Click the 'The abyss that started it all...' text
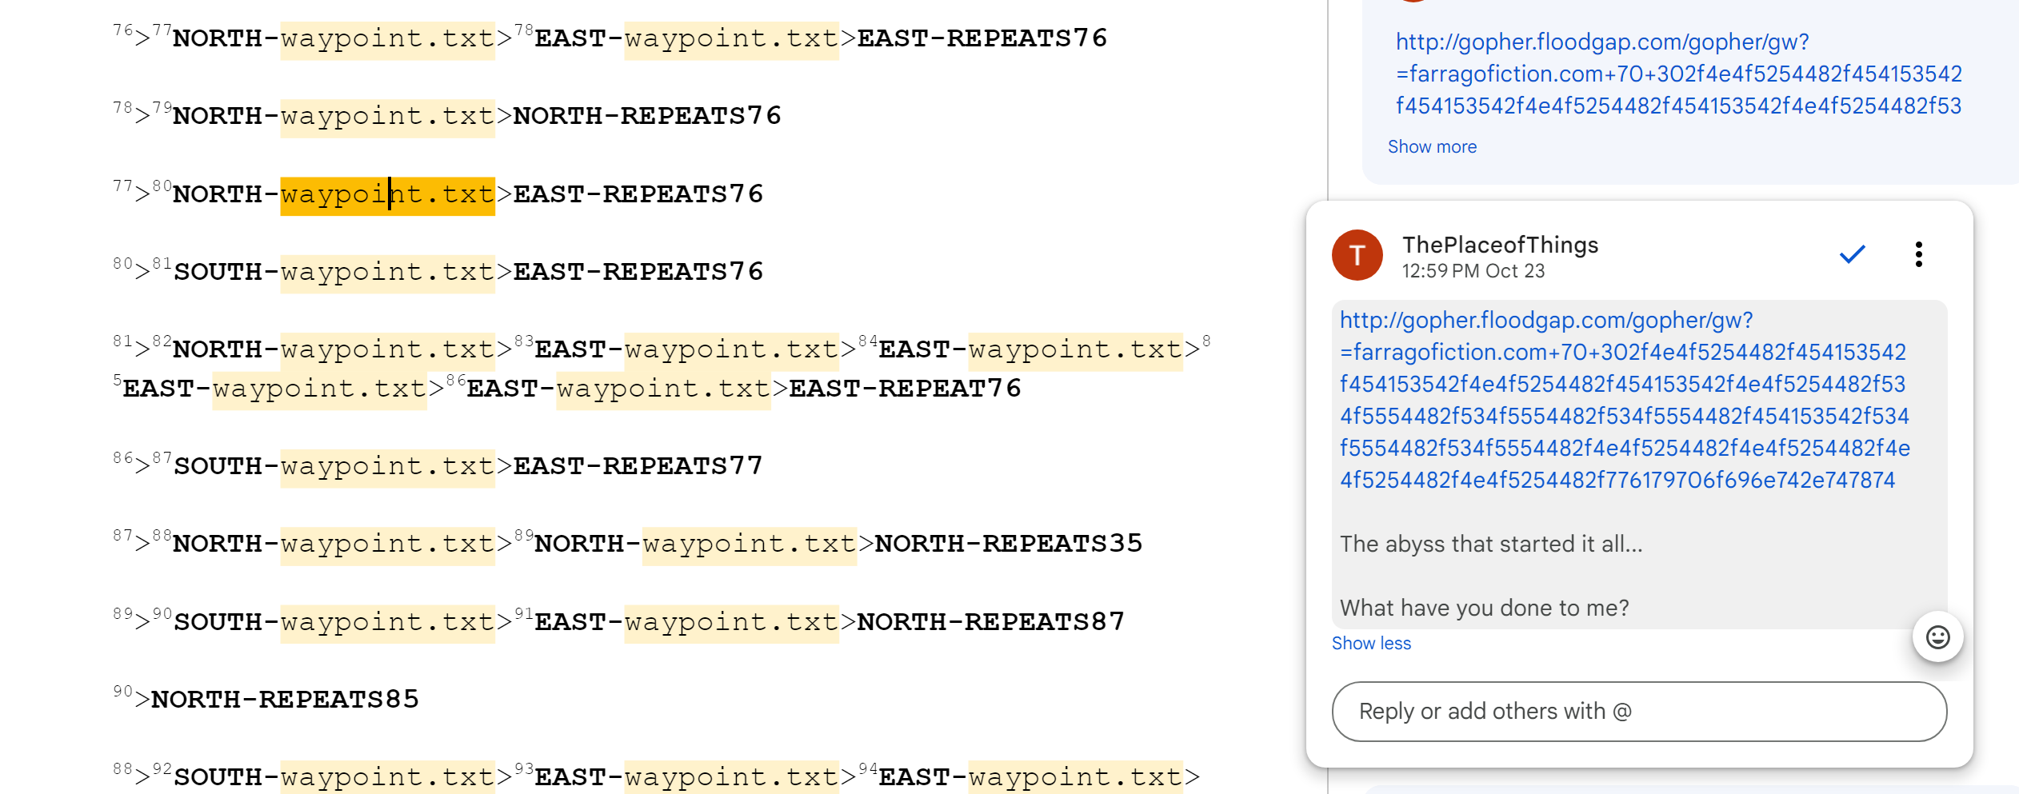Screen dimensions: 2019x794 [x=1491, y=545]
